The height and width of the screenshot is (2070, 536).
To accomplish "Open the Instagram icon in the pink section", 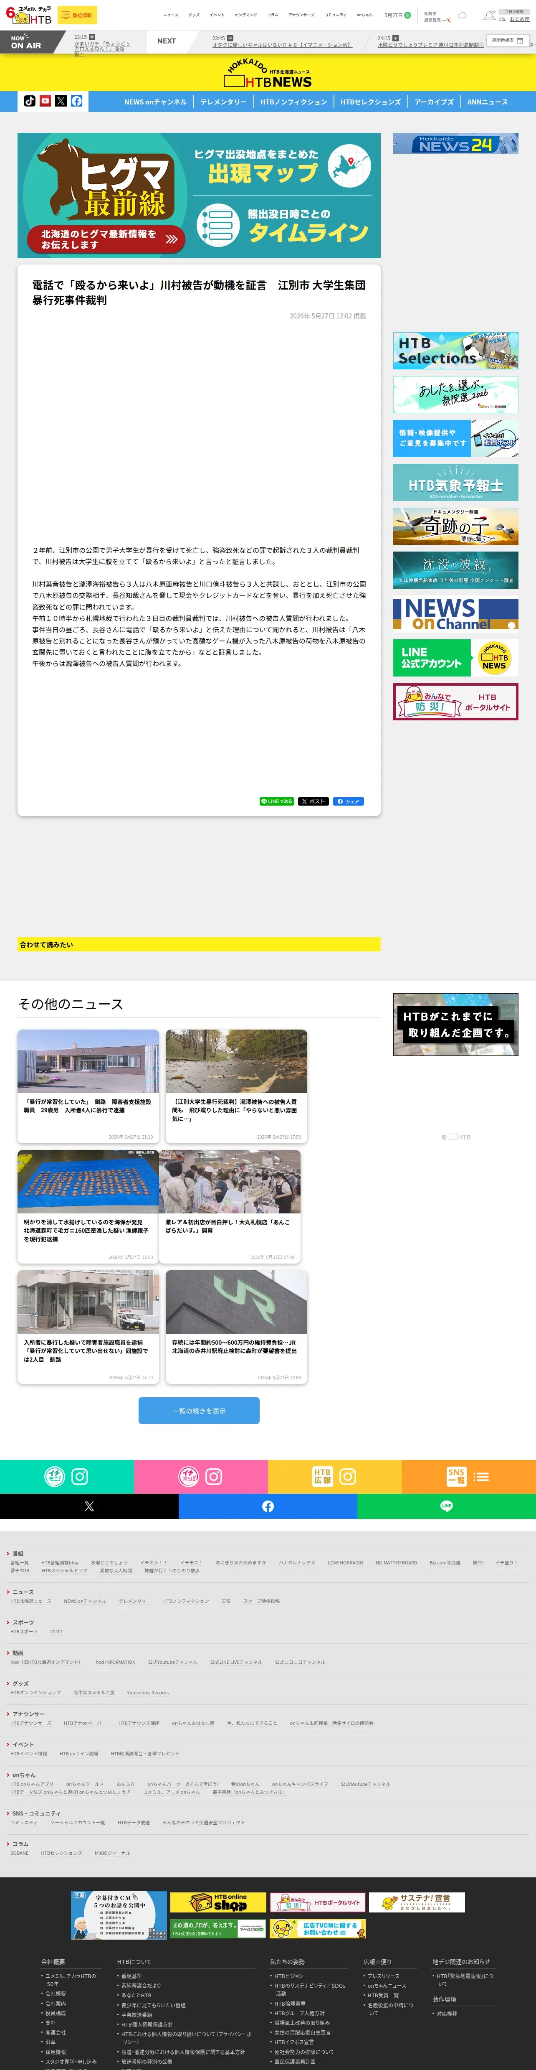I will (x=213, y=1476).
